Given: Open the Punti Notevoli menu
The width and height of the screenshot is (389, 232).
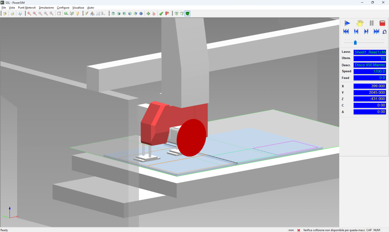Looking at the screenshot, I should point(27,8).
